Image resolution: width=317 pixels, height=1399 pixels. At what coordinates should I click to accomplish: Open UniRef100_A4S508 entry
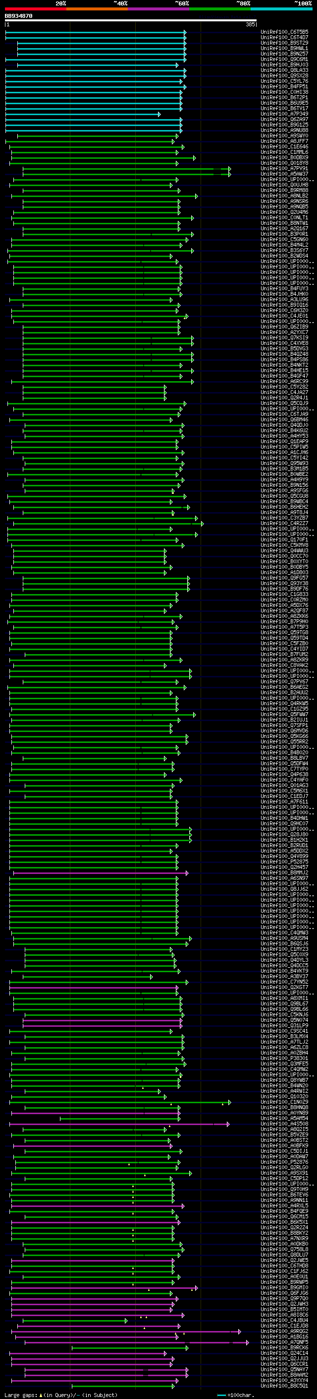(284, 1124)
